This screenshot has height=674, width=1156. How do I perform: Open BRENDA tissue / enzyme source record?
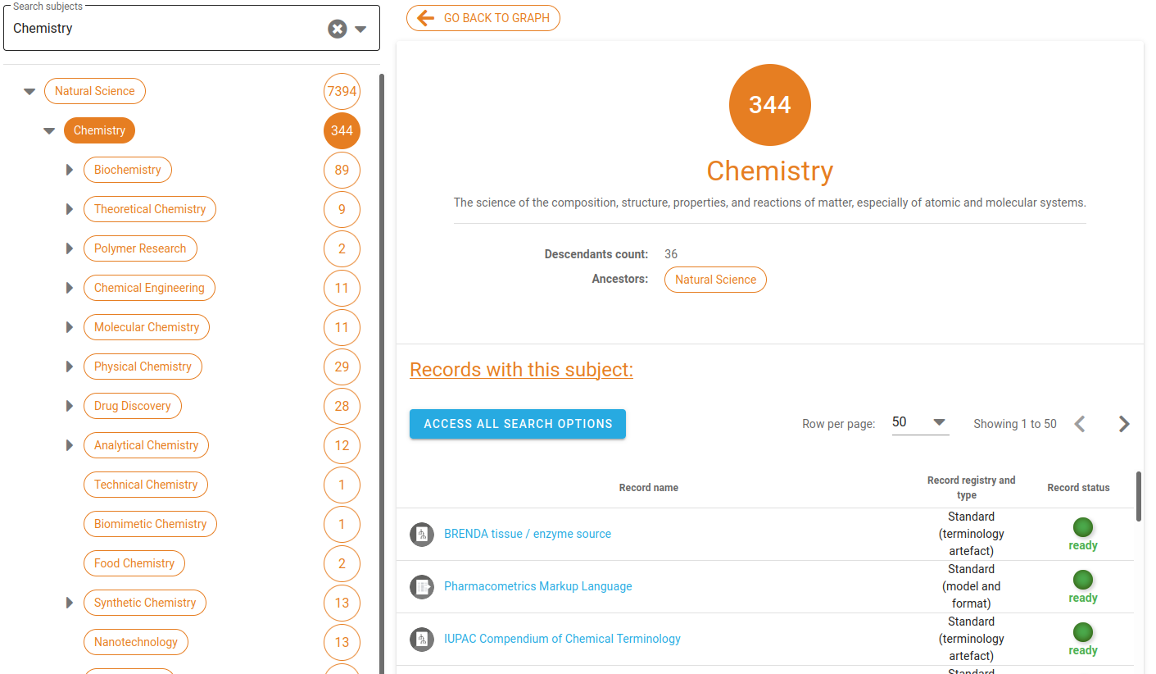tap(528, 534)
